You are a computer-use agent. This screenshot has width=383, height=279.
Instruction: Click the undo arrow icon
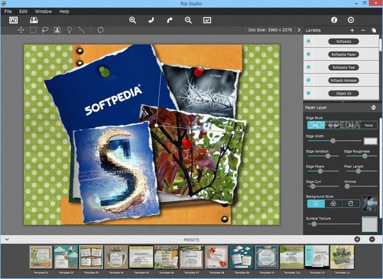click(151, 20)
